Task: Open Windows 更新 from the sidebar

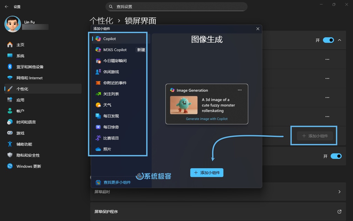Action: 29,166
